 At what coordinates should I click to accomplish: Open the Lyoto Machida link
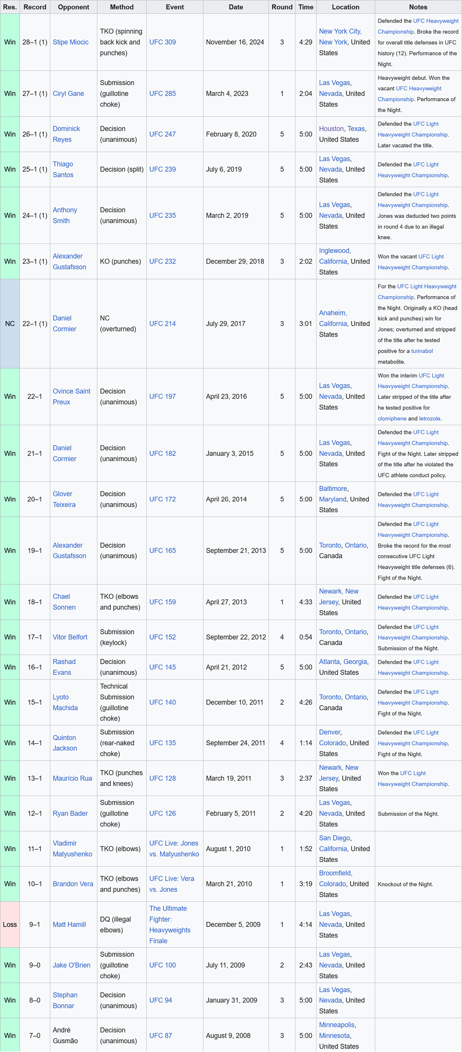pos(65,702)
